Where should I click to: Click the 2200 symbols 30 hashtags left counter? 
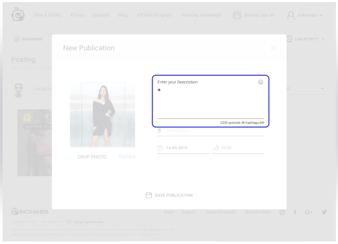click(242, 123)
